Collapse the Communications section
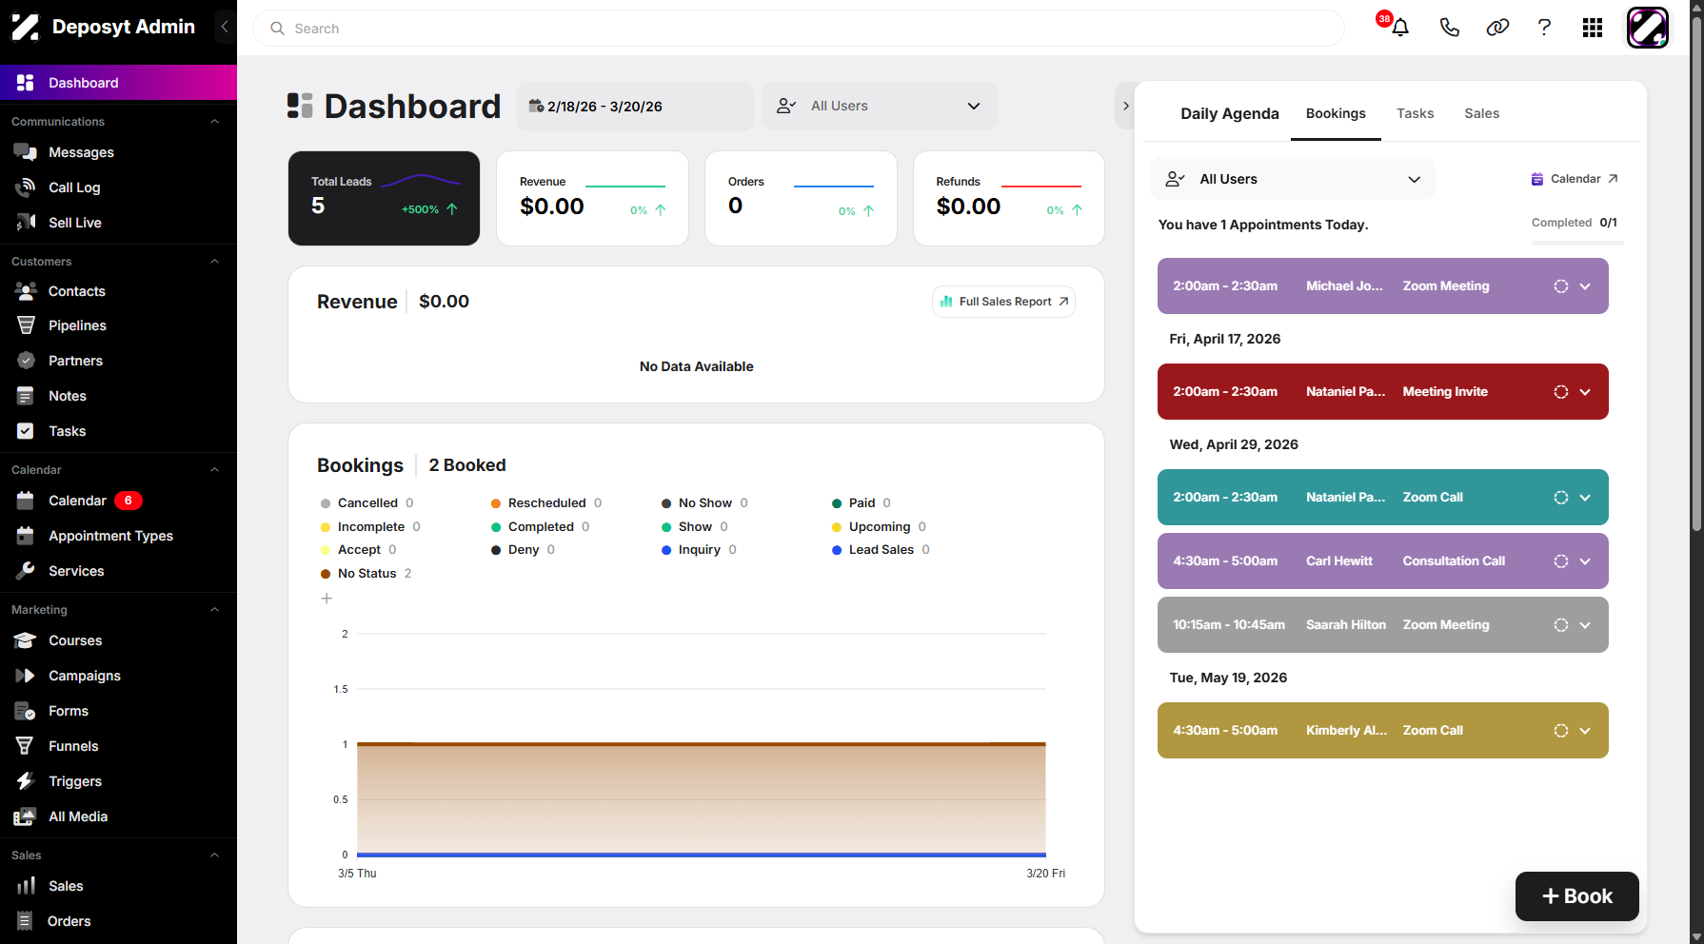 coord(214,122)
